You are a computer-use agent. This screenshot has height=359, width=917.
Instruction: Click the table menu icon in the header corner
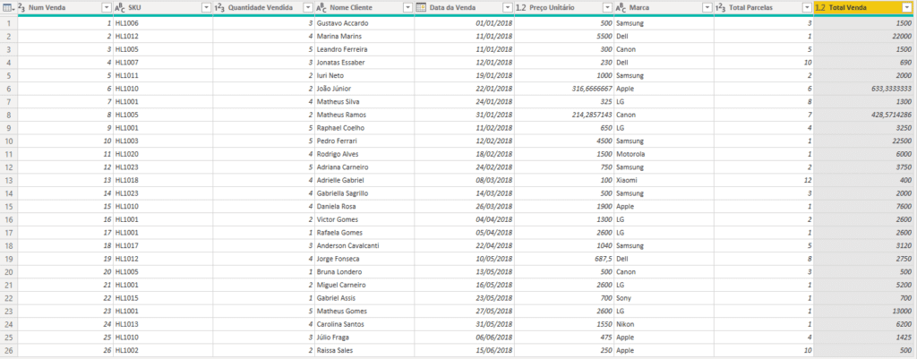[7, 7]
